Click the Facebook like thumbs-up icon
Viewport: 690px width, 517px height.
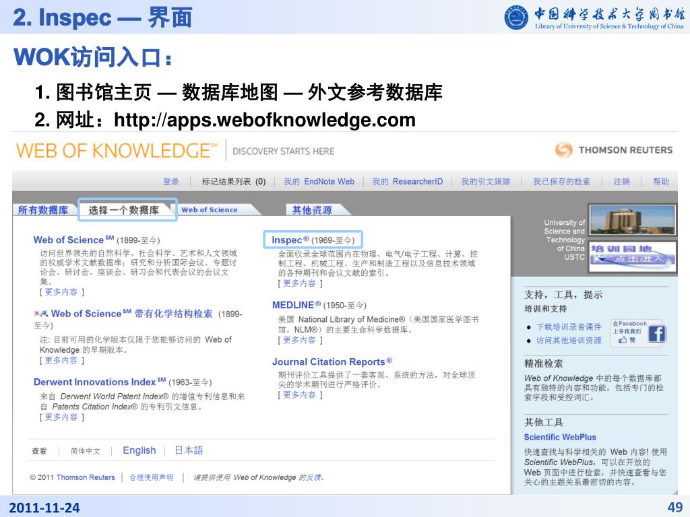(x=623, y=340)
